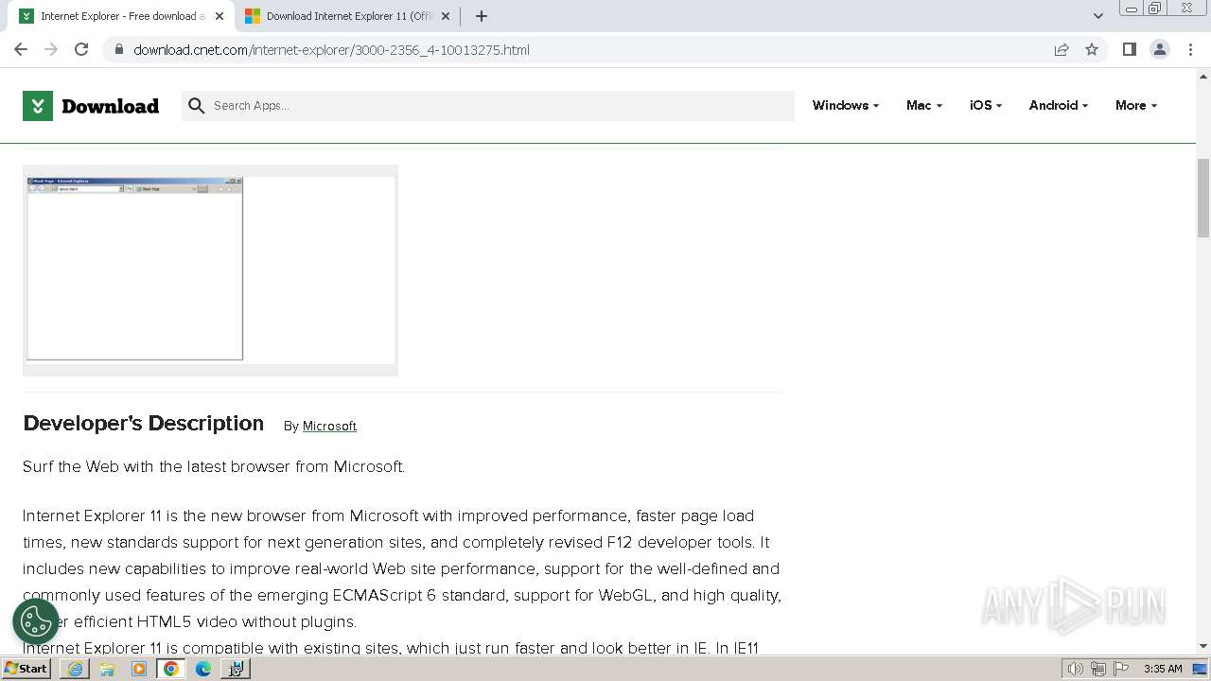Click the show desktop tray icon

[1200, 669]
